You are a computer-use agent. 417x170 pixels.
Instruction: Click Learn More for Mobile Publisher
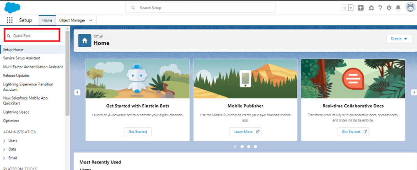pos(246,132)
